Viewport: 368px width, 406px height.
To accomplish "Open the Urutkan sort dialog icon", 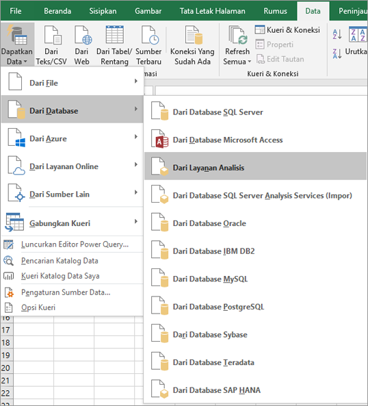I will [358, 34].
